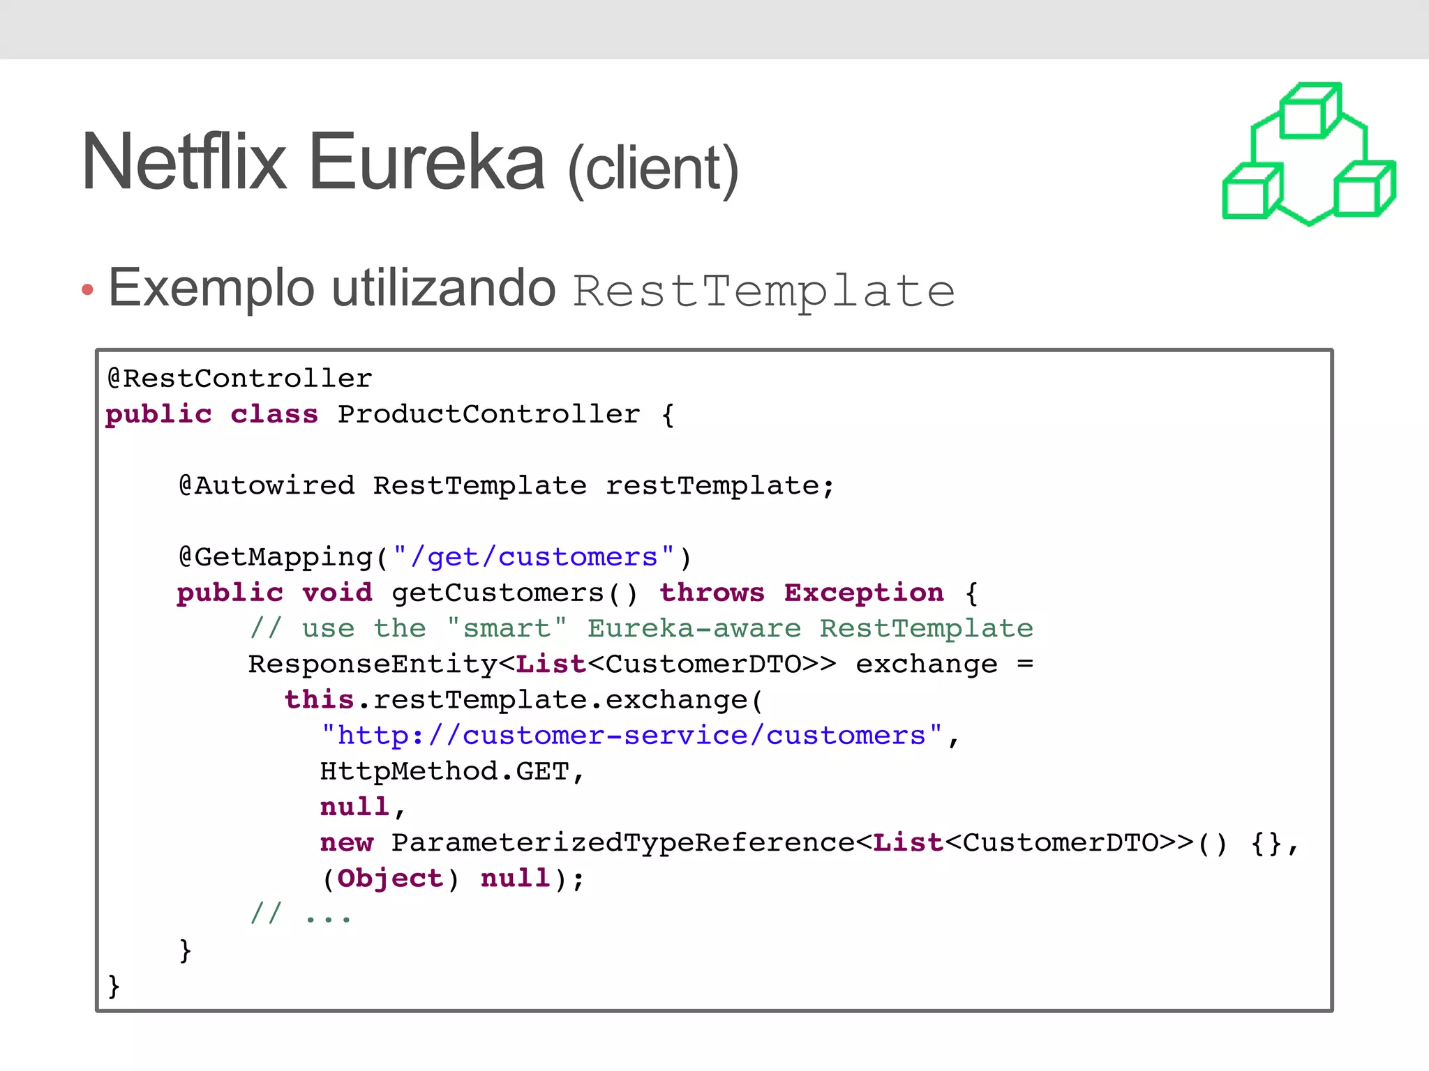This screenshot has width=1429, height=1071.
Task: Click the "// ..." comment line
Action: click(301, 914)
